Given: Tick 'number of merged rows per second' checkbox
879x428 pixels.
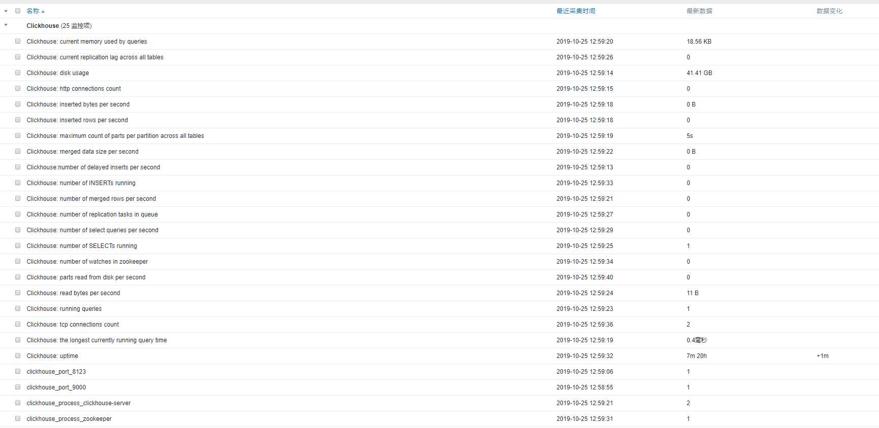Looking at the screenshot, I should click(18, 198).
